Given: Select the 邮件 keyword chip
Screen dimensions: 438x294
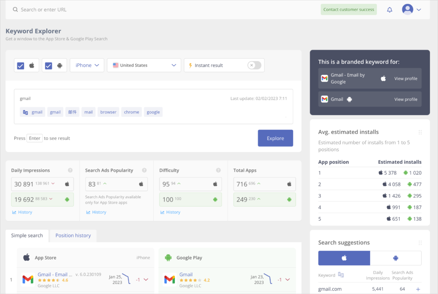Looking at the screenshot, I should click(72, 112).
